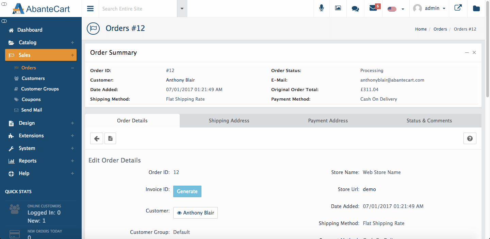
Task: Click the help question mark icon
Action: coord(470,138)
